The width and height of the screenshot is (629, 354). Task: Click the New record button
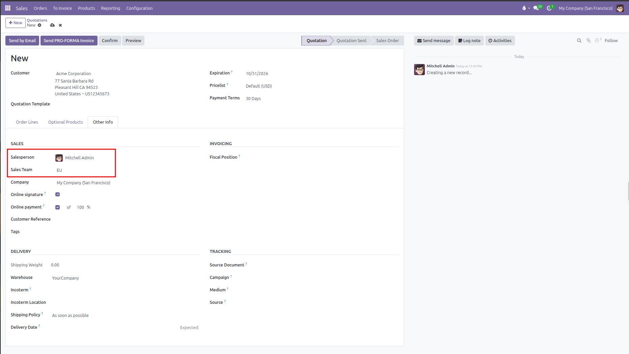16,23
